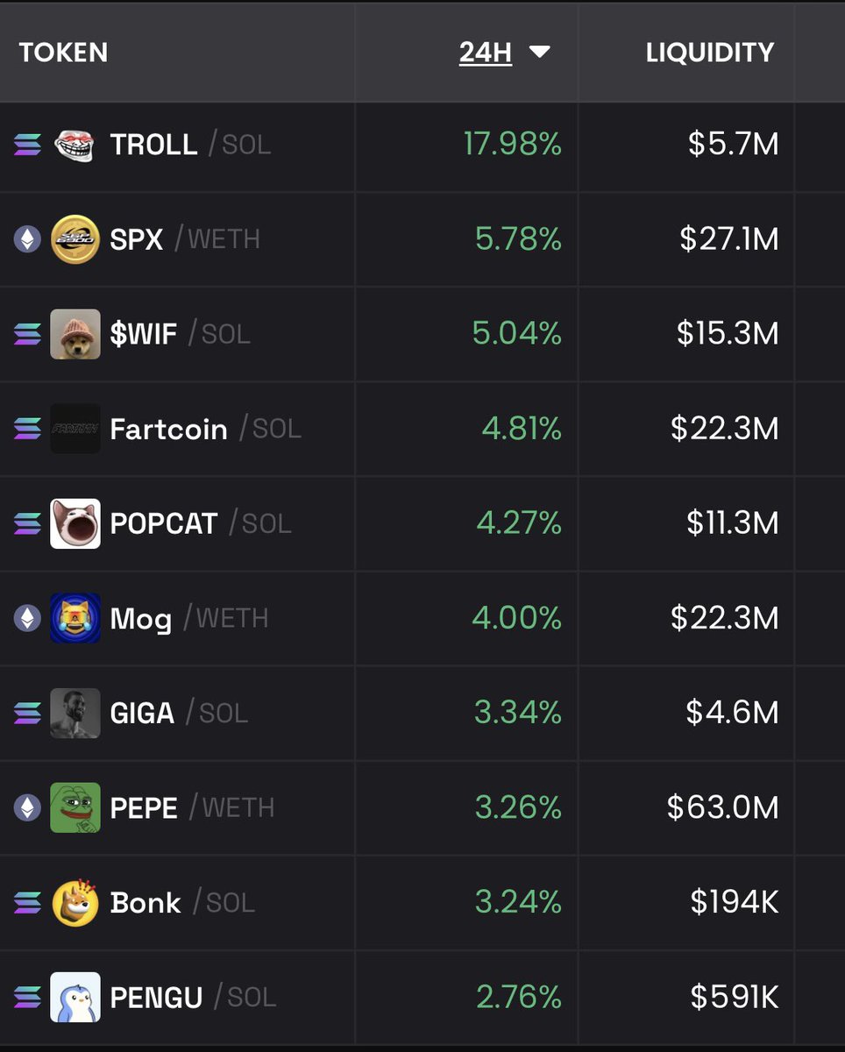Click the TROLL trollface token icon
Screen dimensions: 845x1052
(75, 145)
